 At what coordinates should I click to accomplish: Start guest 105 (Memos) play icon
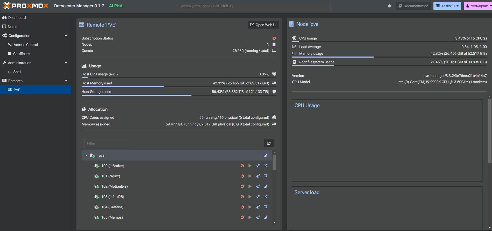pyautogui.click(x=250, y=217)
